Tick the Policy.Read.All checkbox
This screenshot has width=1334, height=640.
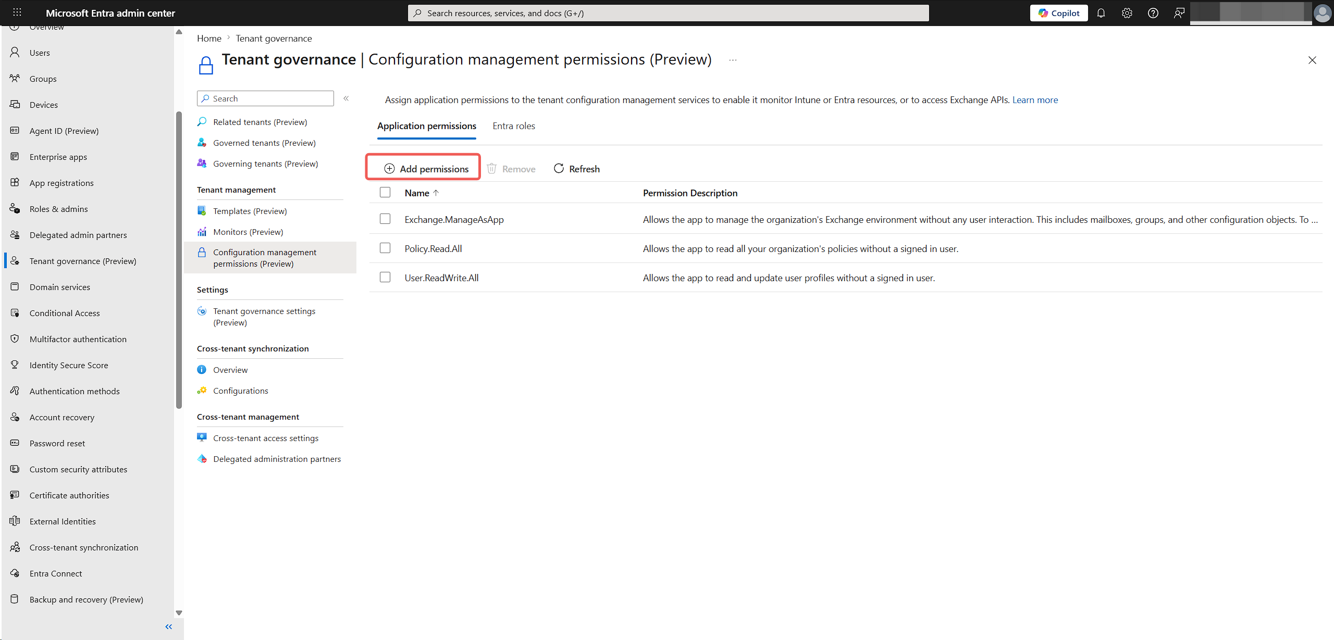point(385,248)
